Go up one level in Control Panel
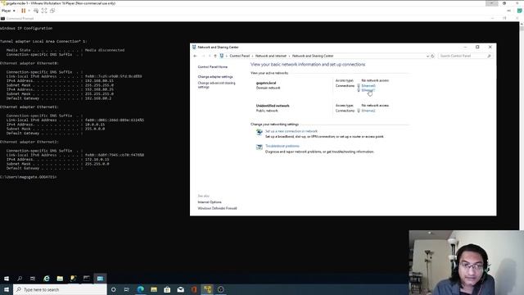Image resolution: width=524 pixels, height=295 pixels. coord(215,57)
